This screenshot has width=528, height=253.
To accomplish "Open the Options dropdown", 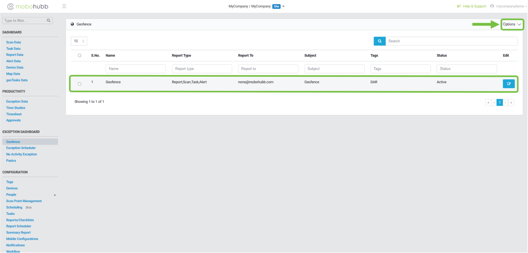I will (512, 24).
